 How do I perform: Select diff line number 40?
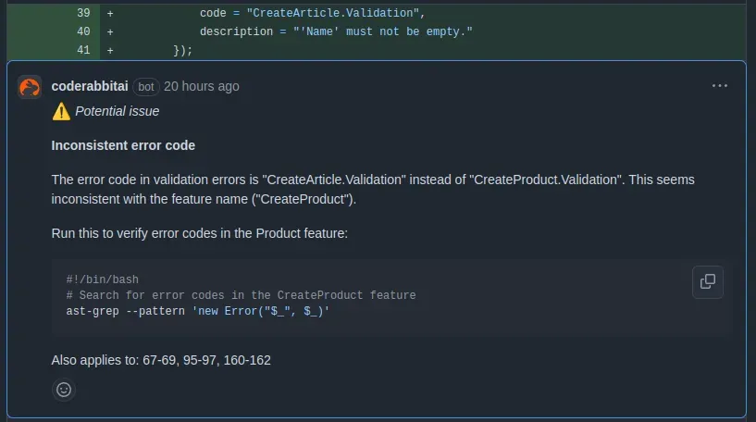[84, 32]
